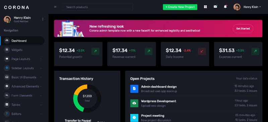Open the apps grid icon in header
The width and height of the screenshot is (268, 122).
(x=205, y=7)
